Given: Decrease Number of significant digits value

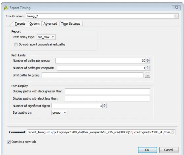Looking at the screenshot, I should pos(105,107).
